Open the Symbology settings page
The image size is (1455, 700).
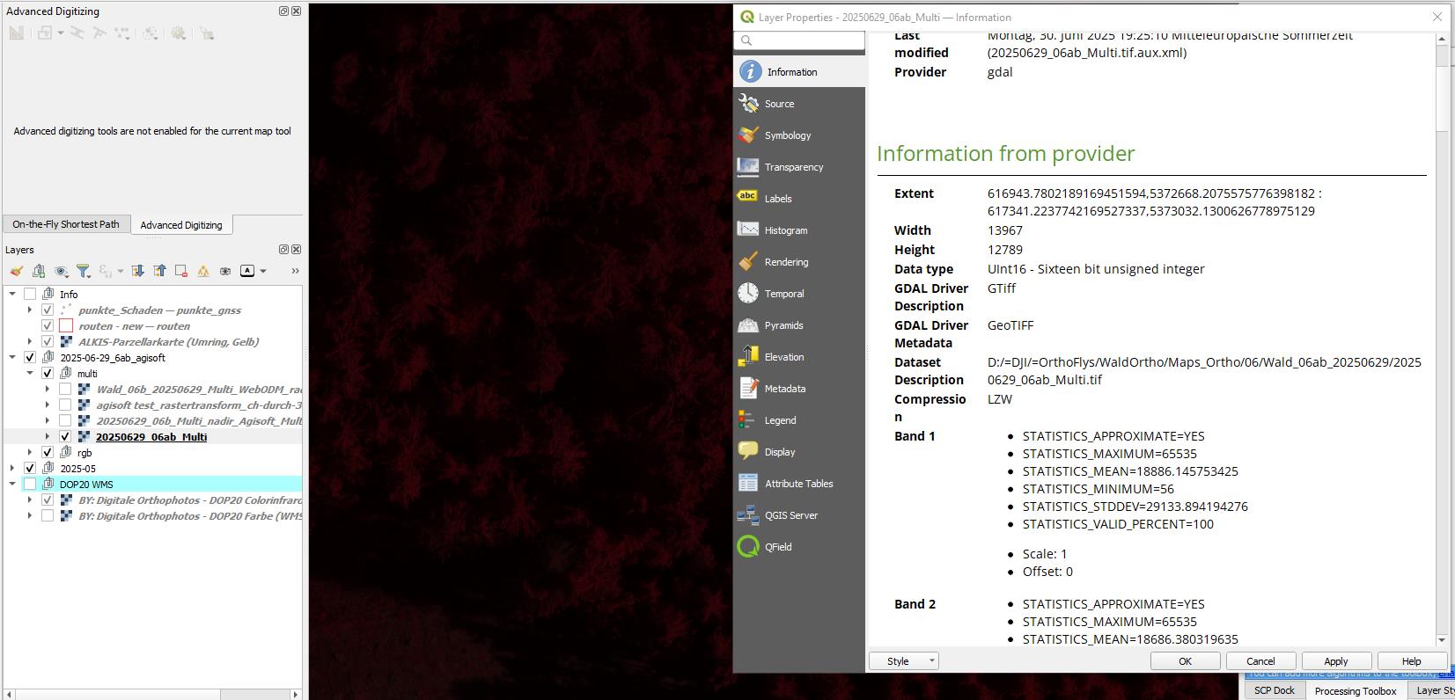[798, 135]
